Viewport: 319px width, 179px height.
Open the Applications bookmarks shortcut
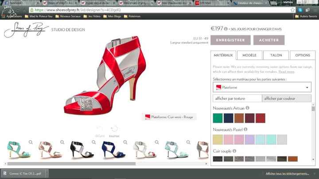point(12,16)
